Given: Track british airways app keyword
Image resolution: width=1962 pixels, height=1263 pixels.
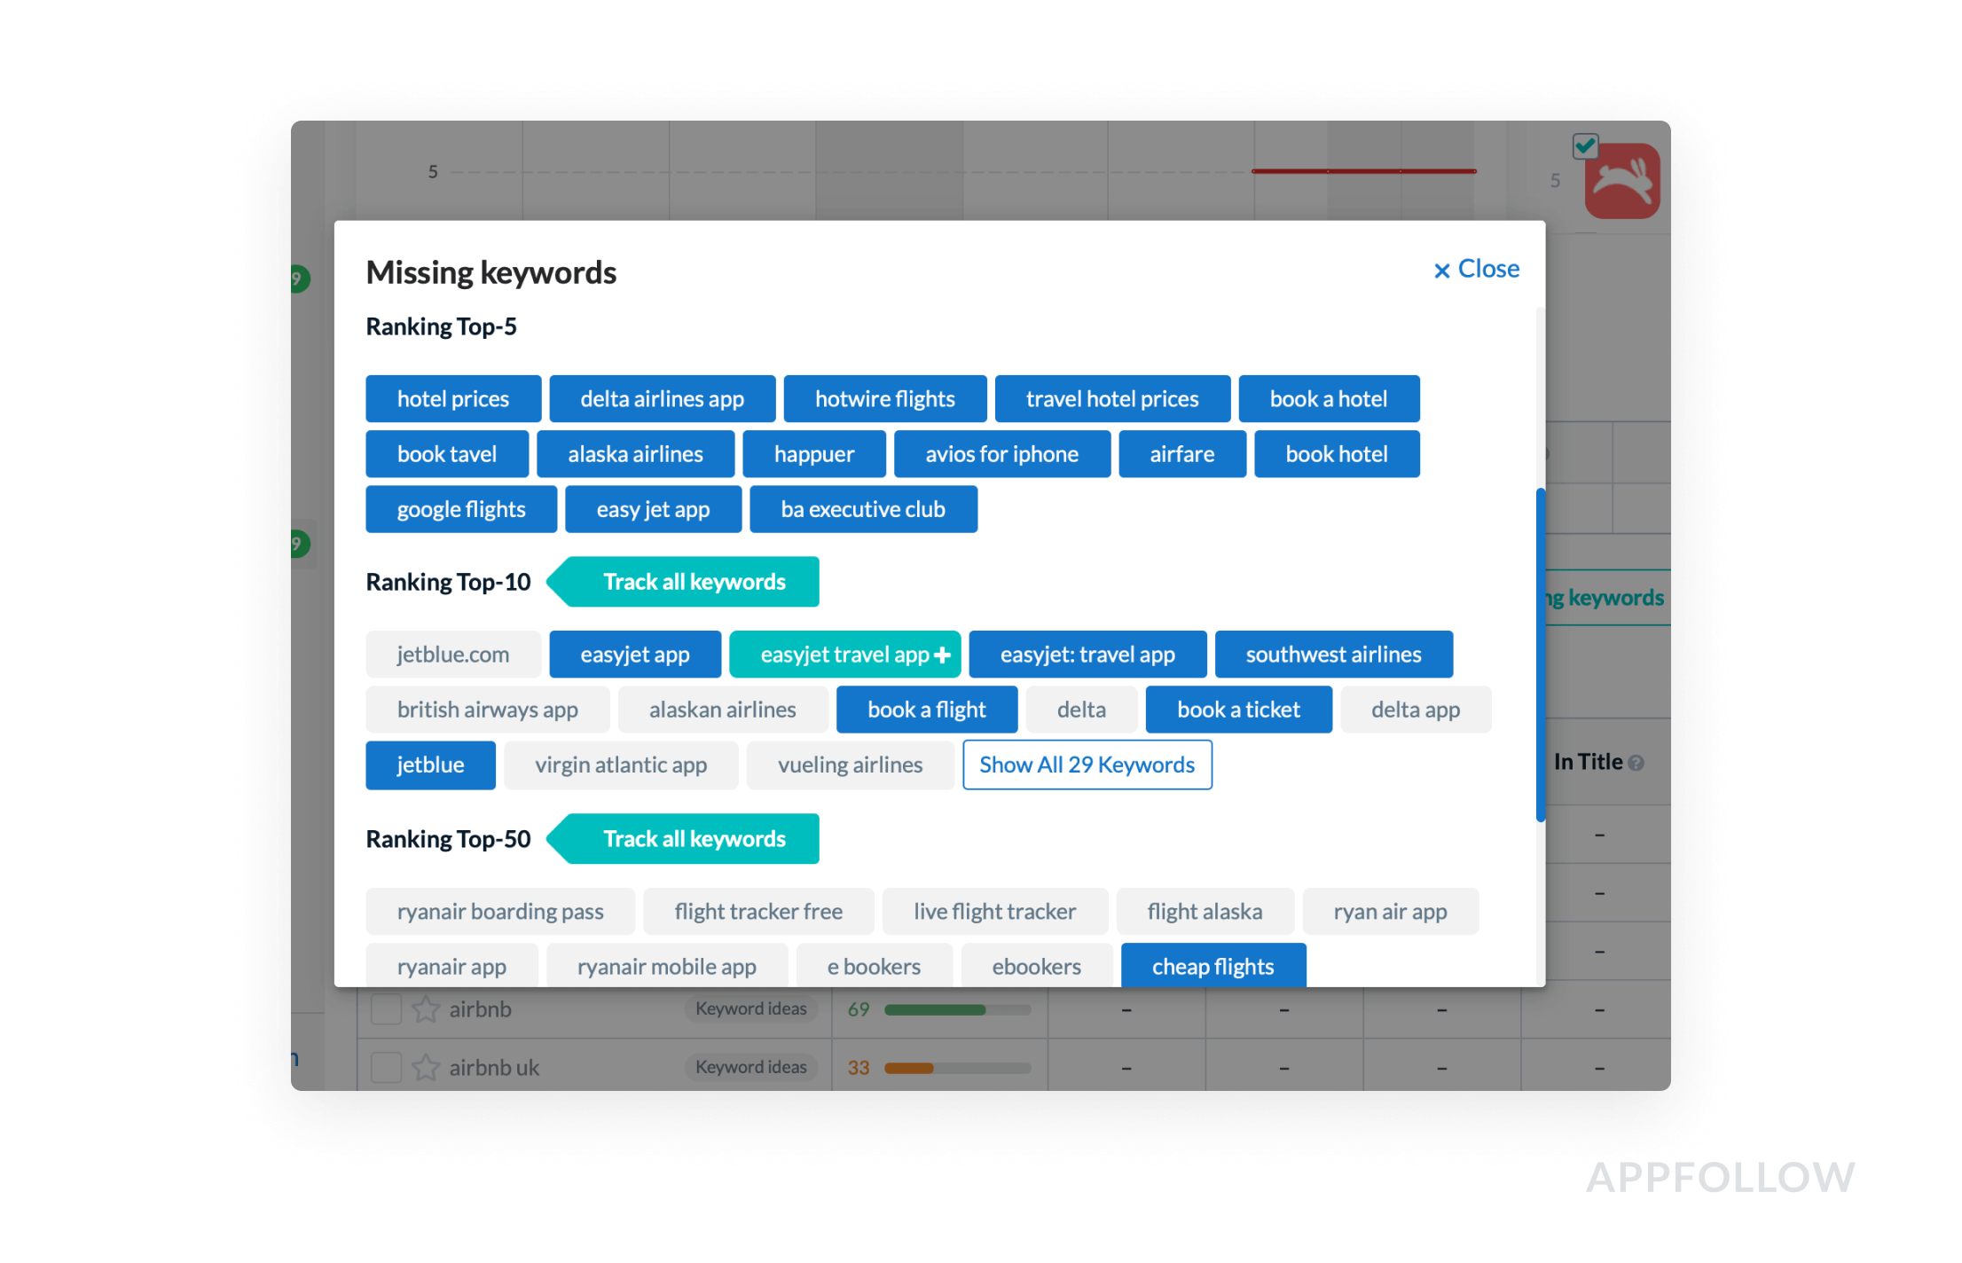Looking at the screenshot, I should pyautogui.click(x=488, y=710).
